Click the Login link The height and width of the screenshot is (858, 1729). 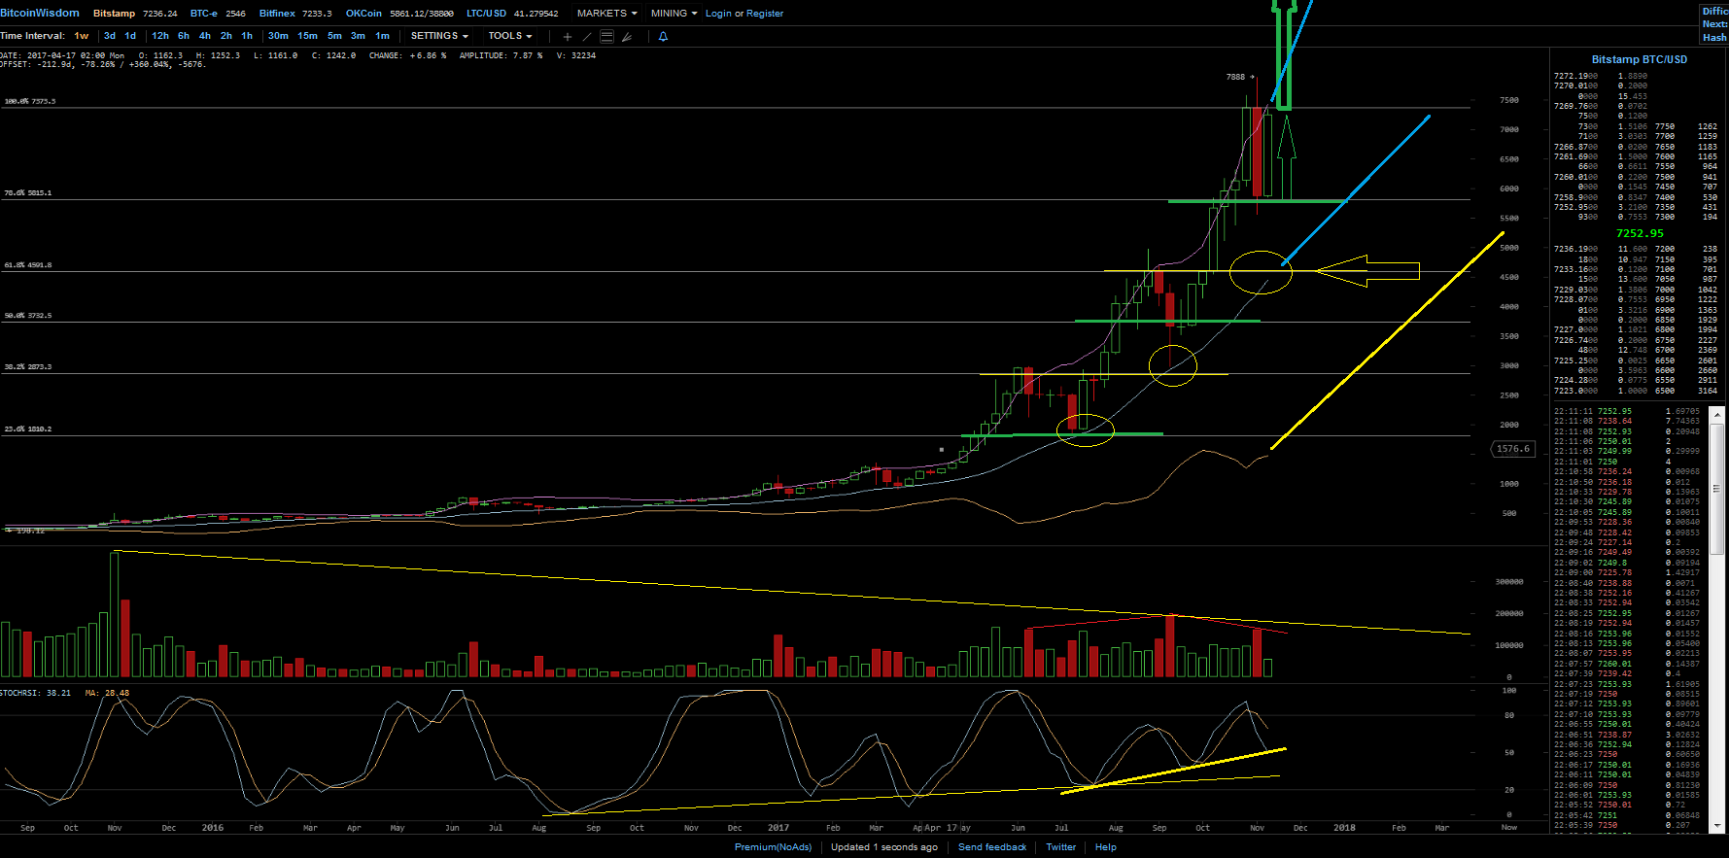[718, 14]
